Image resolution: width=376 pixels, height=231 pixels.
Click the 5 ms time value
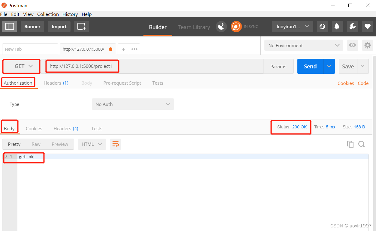point(330,127)
